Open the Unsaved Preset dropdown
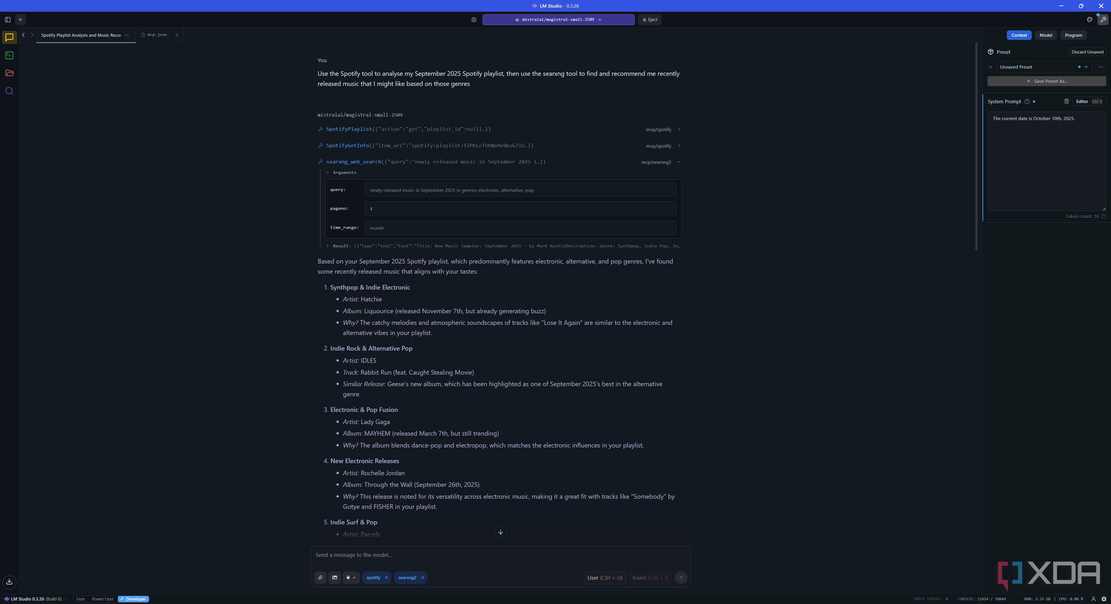Screen dimensions: 1111x604 pyautogui.click(x=1044, y=67)
